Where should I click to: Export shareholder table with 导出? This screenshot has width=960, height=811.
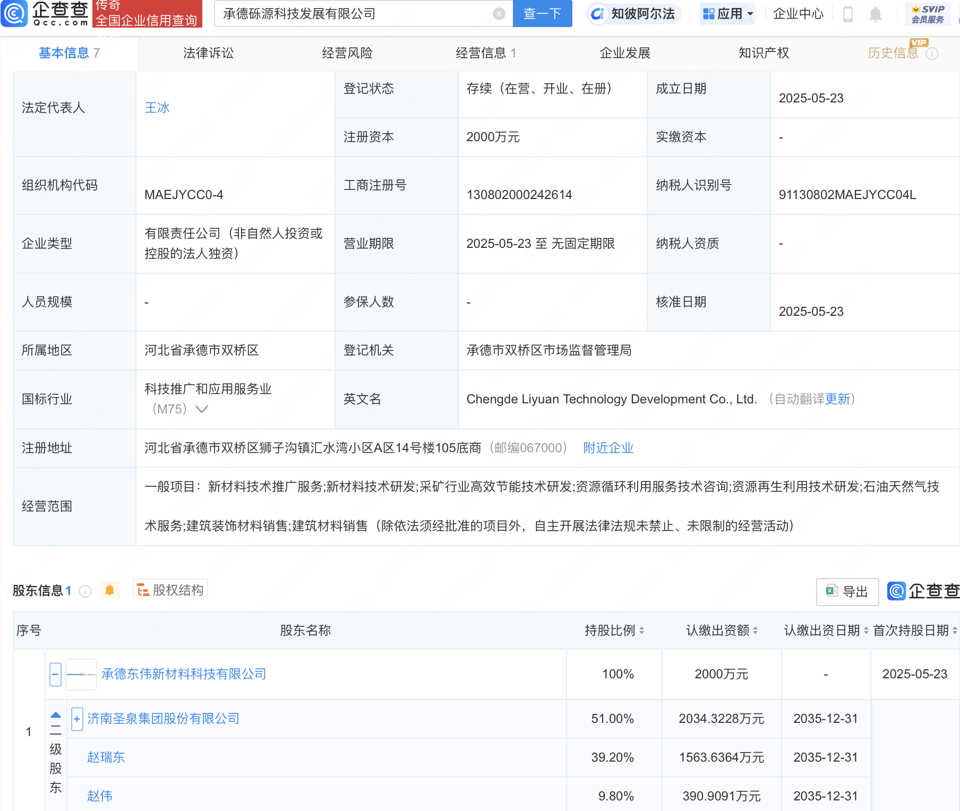pyautogui.click(x=847, y=591)
